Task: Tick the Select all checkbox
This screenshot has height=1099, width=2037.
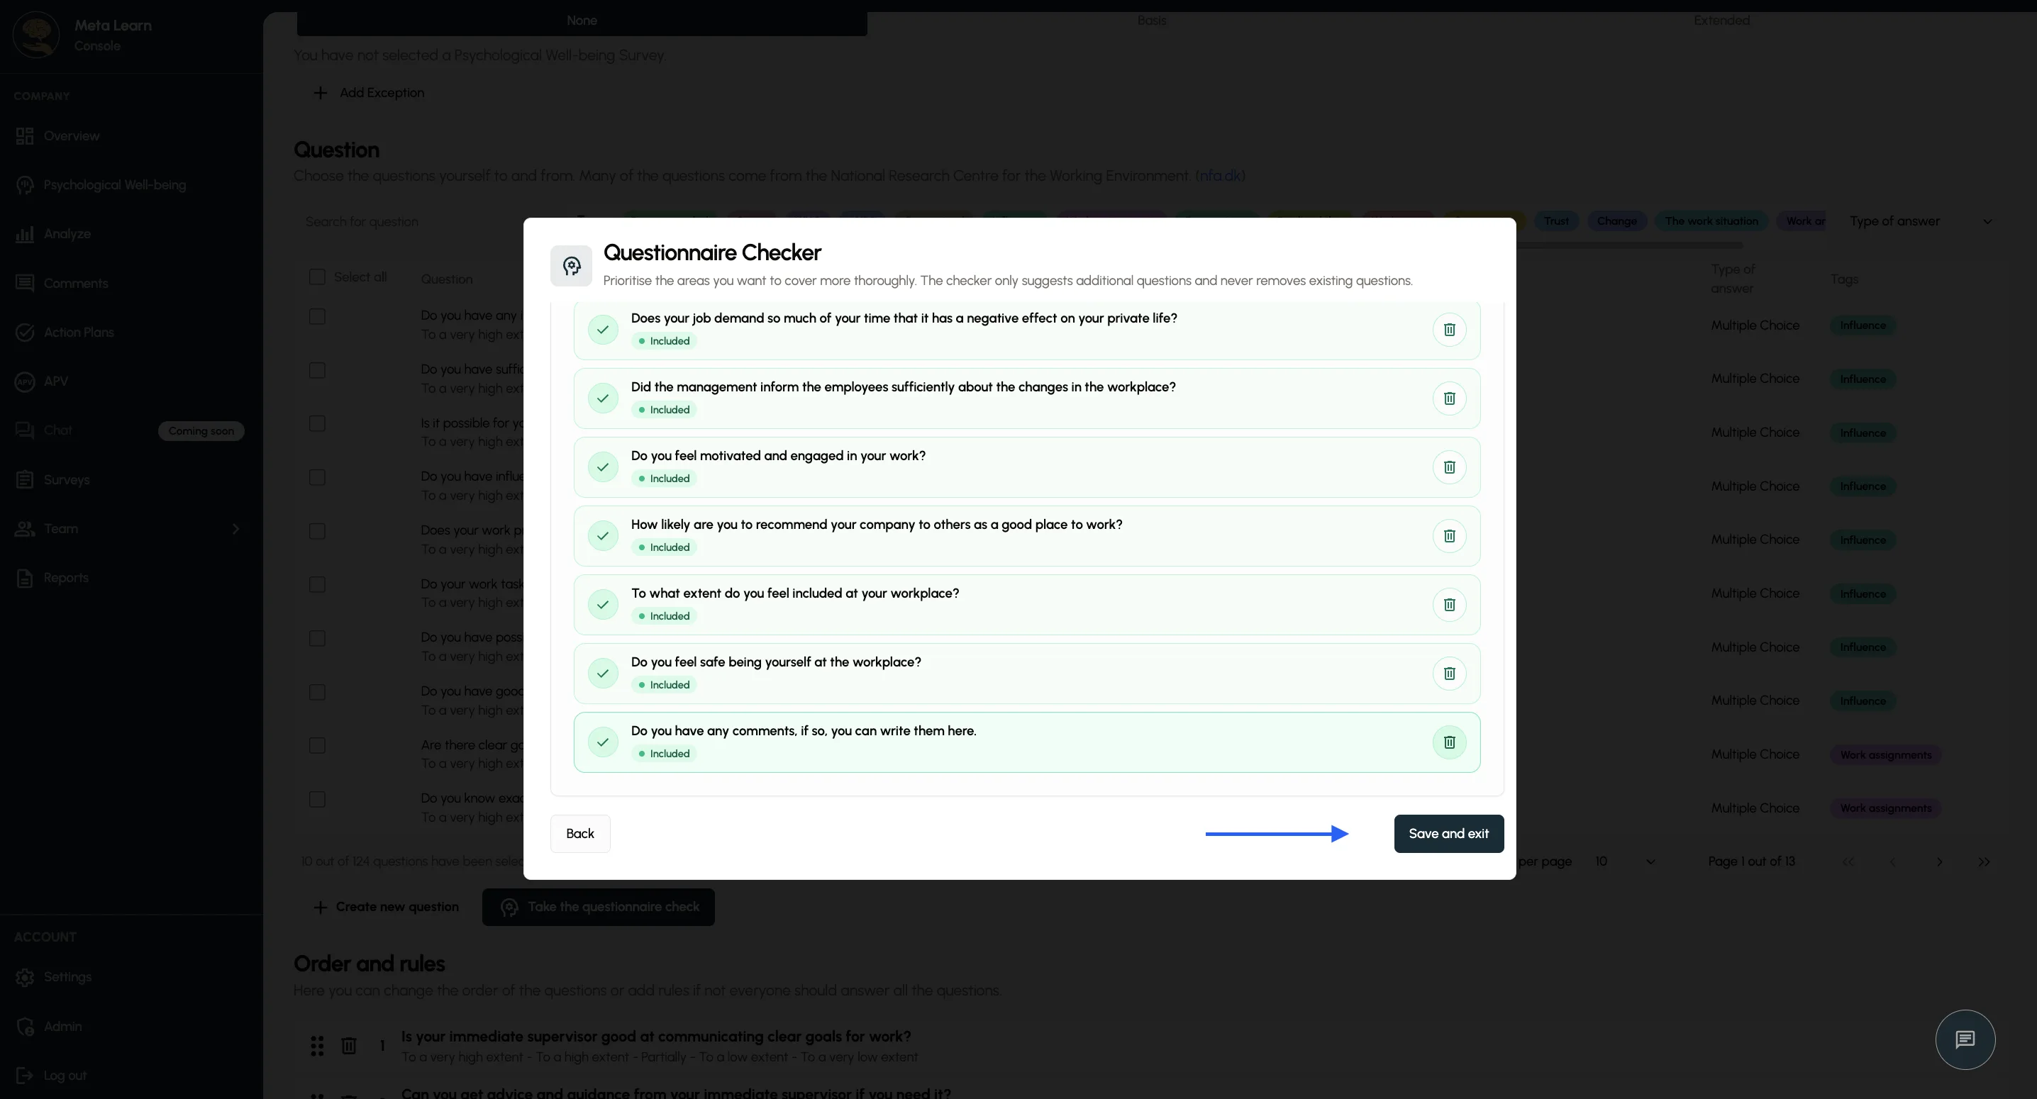Action: point(317,277)
